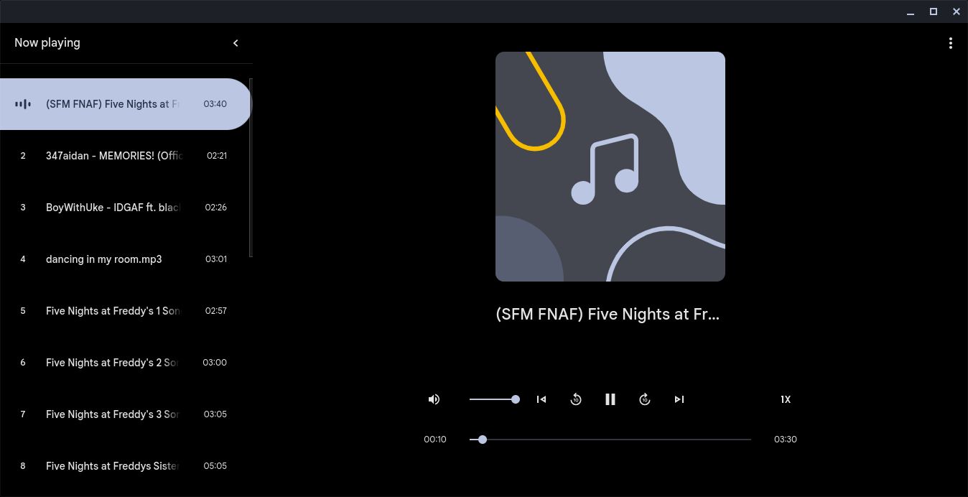This screenshot has width=968, height=497.
Task: Open the three-dot more options menu
Action: 951,43
